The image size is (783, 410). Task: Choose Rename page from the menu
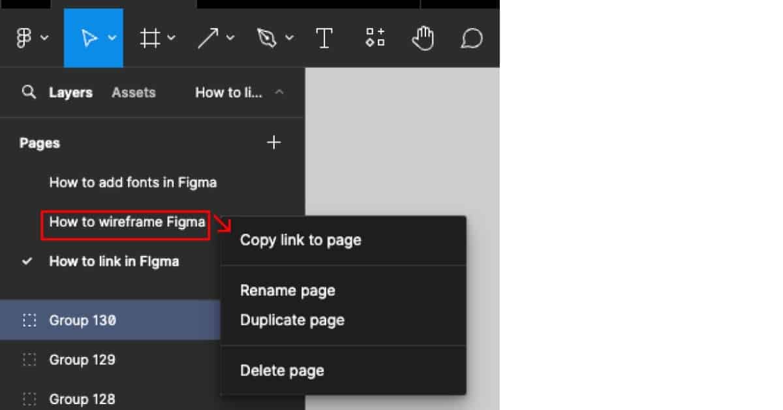288,290
